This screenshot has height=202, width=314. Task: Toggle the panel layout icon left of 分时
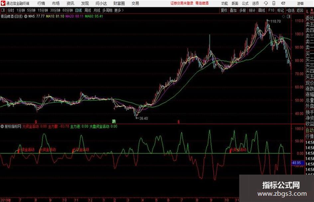pos(3,10)
